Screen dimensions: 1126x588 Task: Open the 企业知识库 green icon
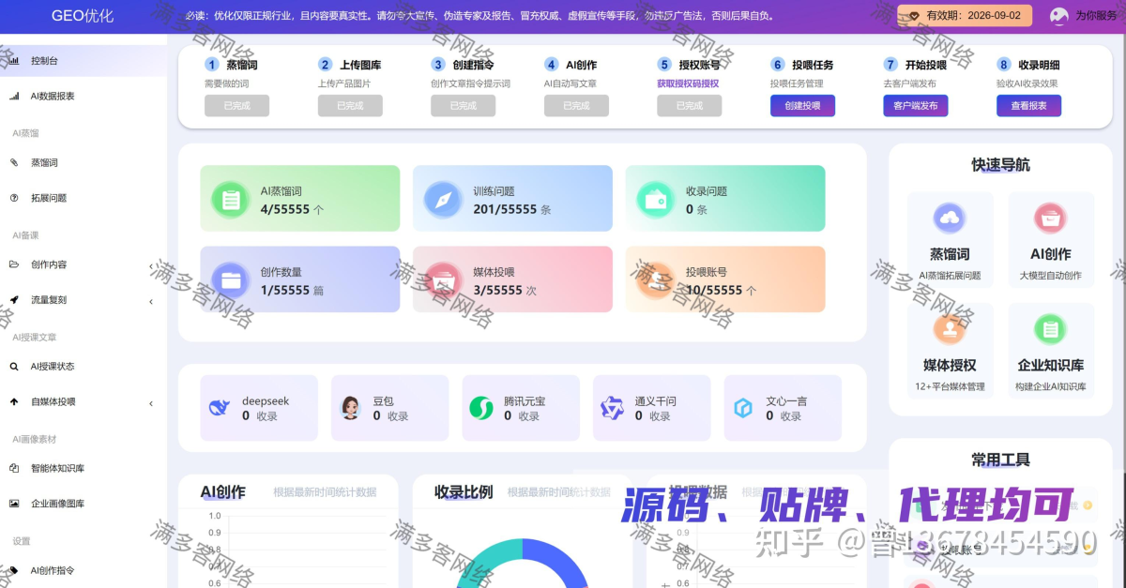(x=1050, y=329)
